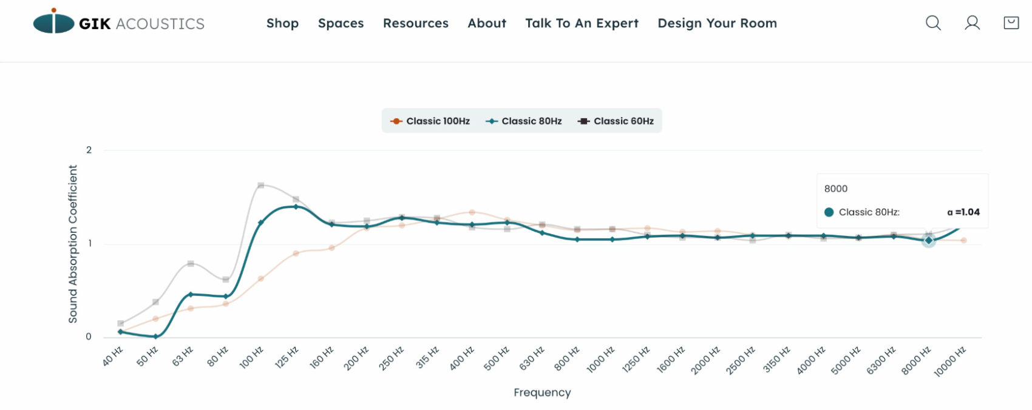Click the highlighted 8000 Hz data point
The height and width of the screenshot is (410, 1032).
click(928, 240)
